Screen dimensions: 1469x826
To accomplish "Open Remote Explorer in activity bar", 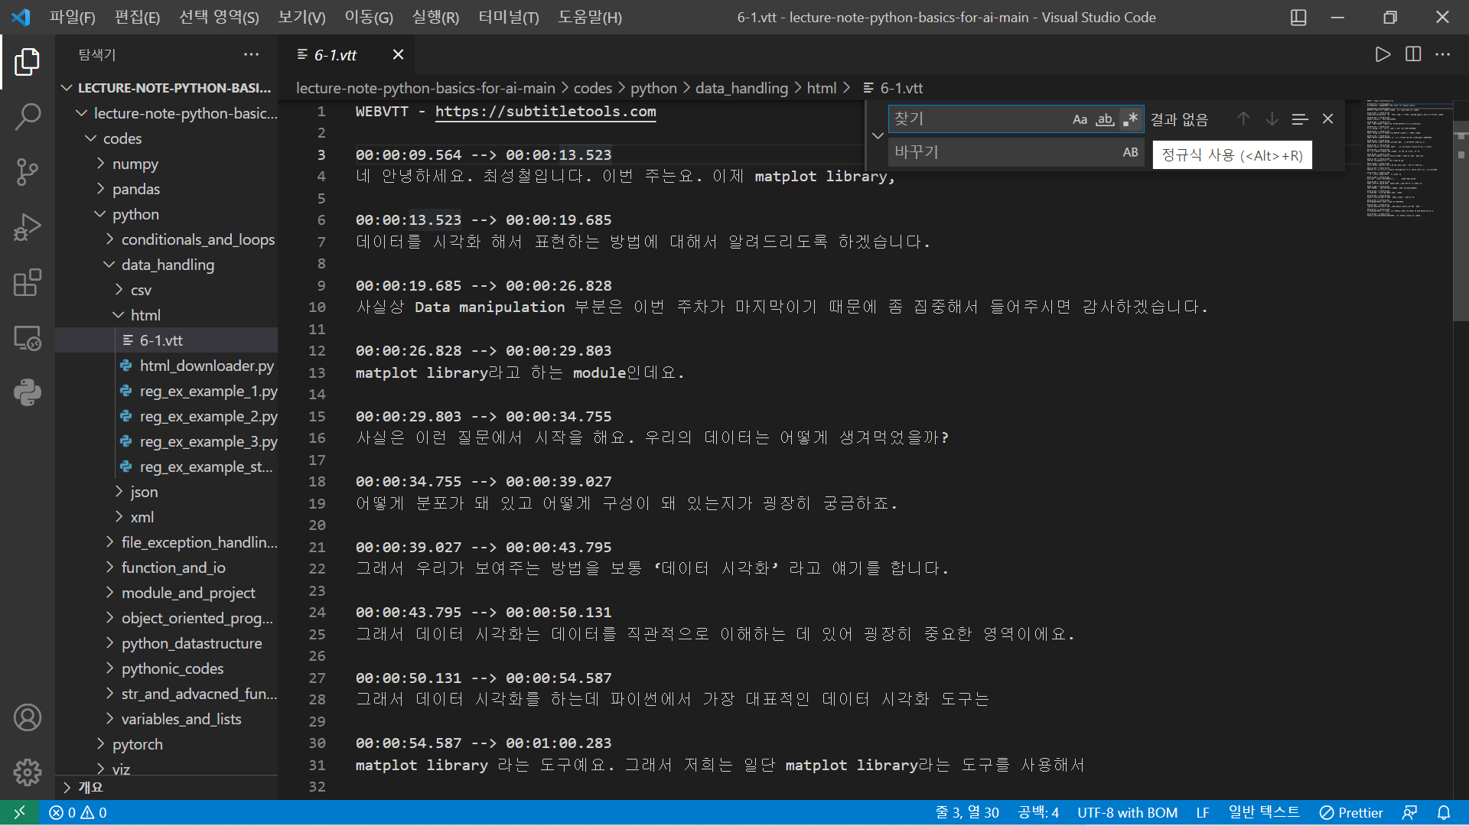I will click(28, 337).
